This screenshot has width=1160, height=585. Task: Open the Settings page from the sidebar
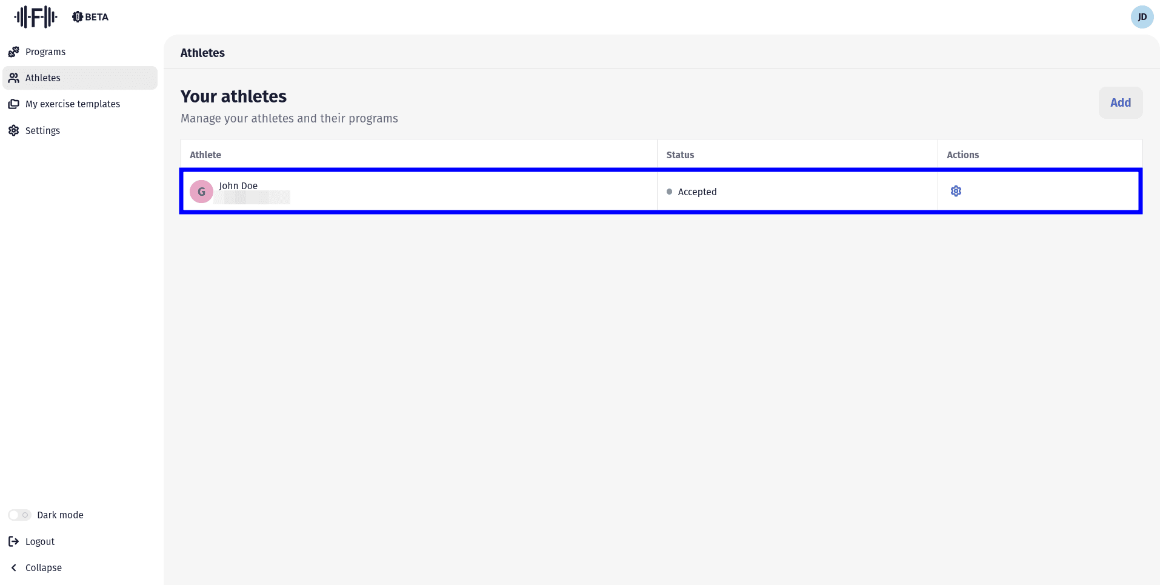pyautogui.click(x=42, y=130)
